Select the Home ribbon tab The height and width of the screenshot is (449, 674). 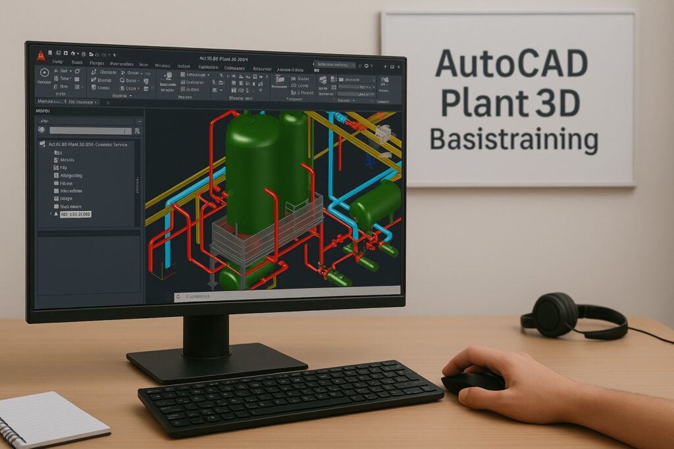tap(59, 63)
